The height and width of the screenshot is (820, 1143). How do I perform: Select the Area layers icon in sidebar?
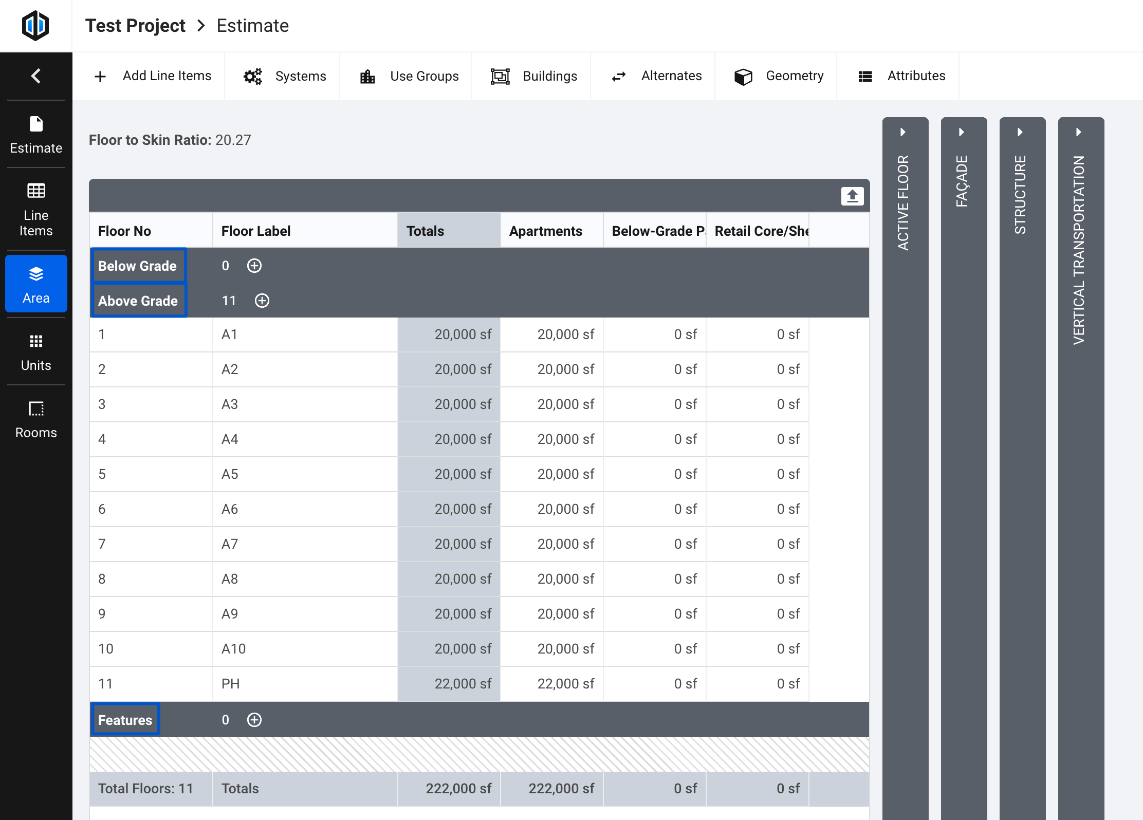point(35,283)
